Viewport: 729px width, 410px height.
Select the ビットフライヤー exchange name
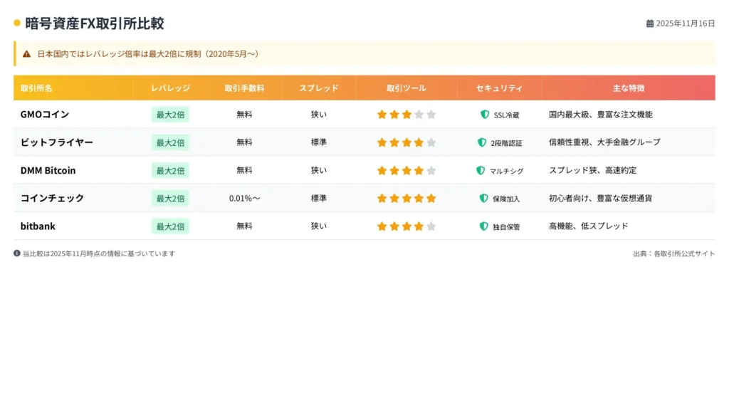(x=57, y=142)
